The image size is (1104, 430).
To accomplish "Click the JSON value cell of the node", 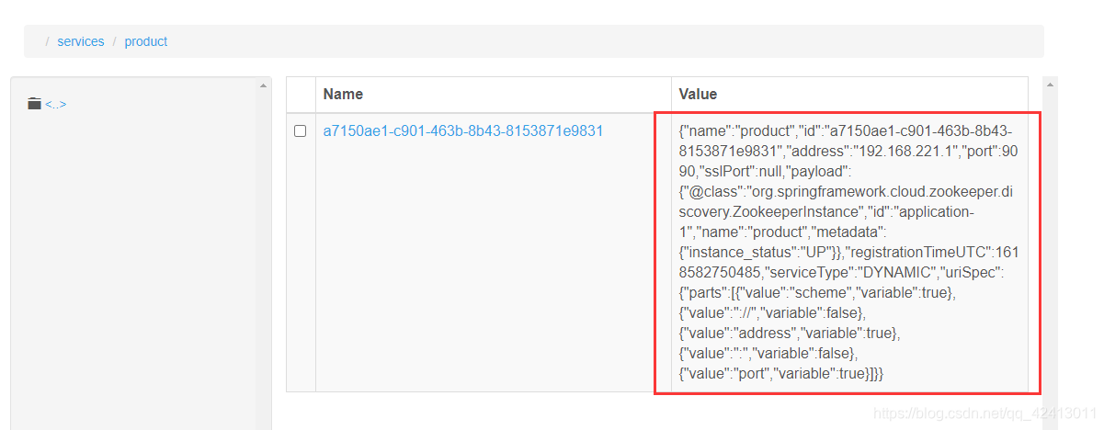I will pyautogui.click(x=849, y=252).
